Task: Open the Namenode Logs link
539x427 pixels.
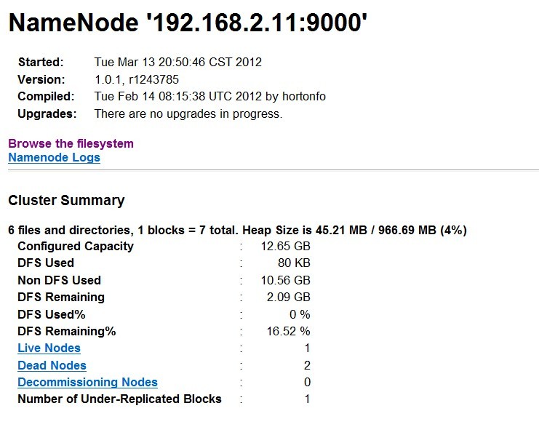Action: point(54,157)
